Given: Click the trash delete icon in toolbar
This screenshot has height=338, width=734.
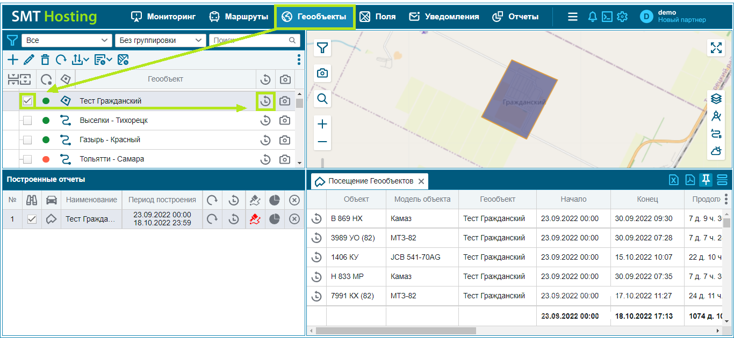Looking at the screenshot, I should tap(45, 60).
